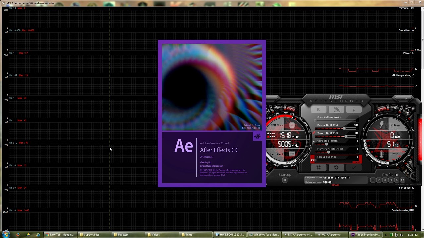The height and width of the screenshot is (238, 424).
Task: Click the Power, % graph label
Action: click(x=408, y=53)
